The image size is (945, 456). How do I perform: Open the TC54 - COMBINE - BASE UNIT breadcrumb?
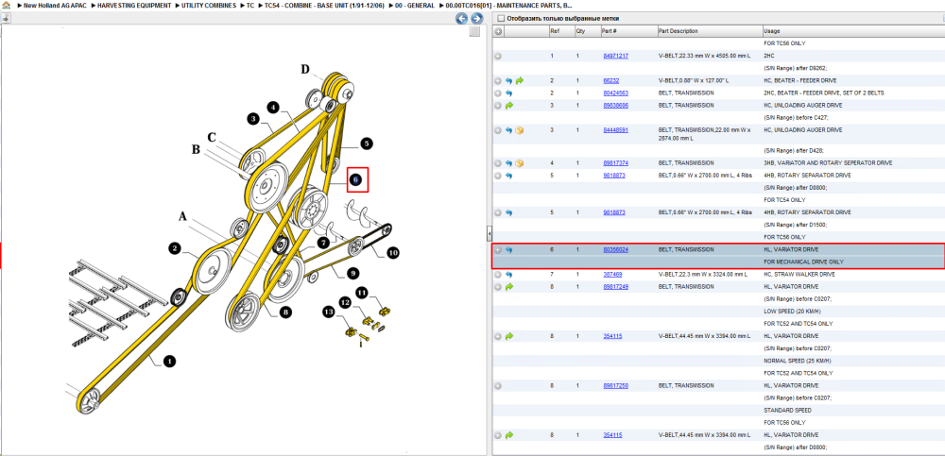click(x=324, y=6)
